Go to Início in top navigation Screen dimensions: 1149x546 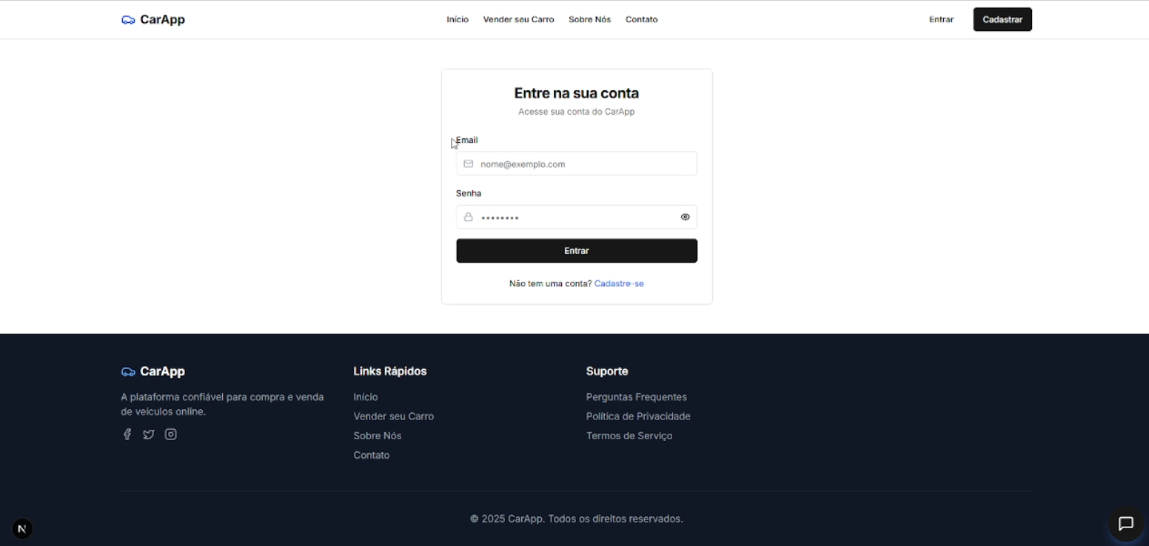[x=458, y=20]
